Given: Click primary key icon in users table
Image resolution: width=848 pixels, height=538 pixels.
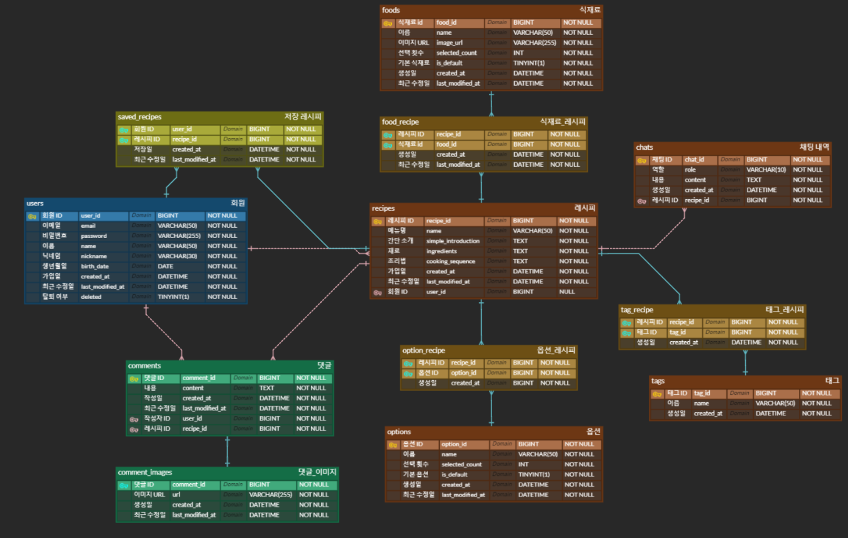Looking at the screenshot, I should (32, 217).
